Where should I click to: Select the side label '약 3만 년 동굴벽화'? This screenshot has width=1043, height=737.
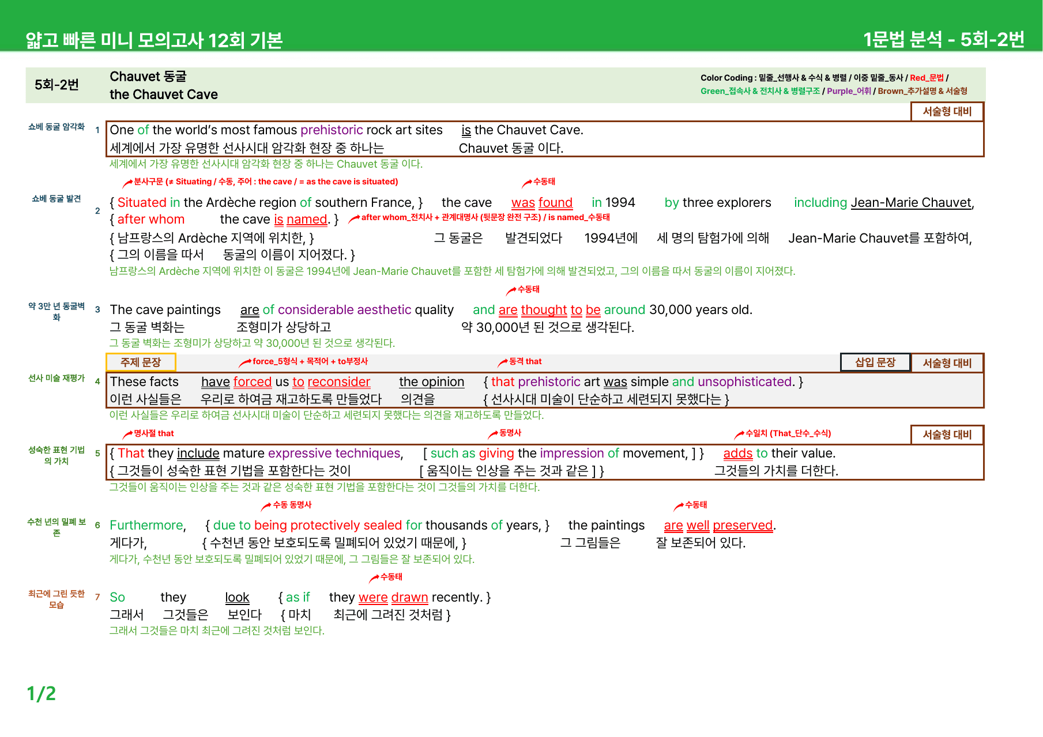pos(57,312)
